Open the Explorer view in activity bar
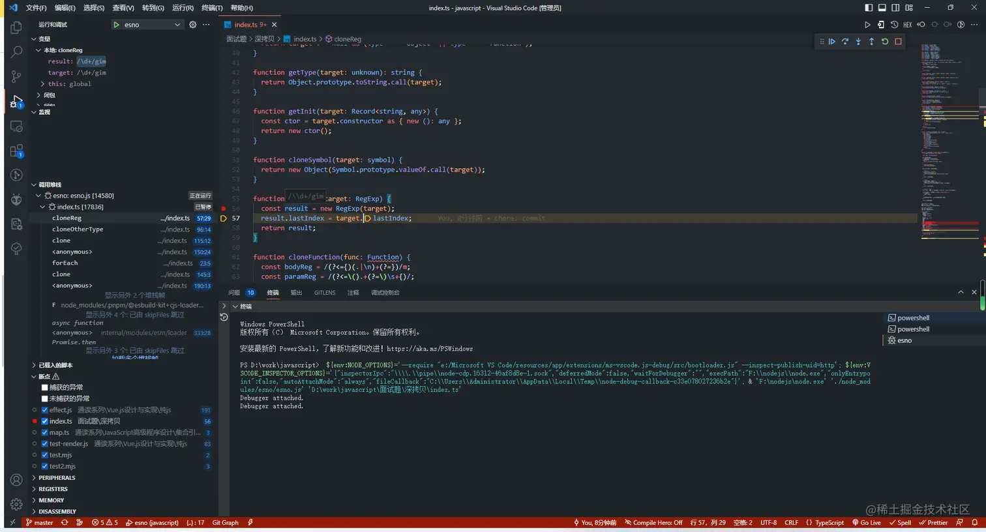 tap(16, 27)
